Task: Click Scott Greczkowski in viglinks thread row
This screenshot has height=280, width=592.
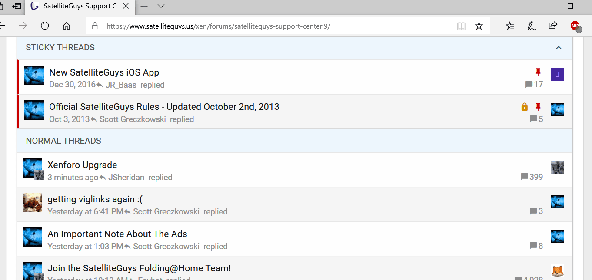Action: [166, 211]
